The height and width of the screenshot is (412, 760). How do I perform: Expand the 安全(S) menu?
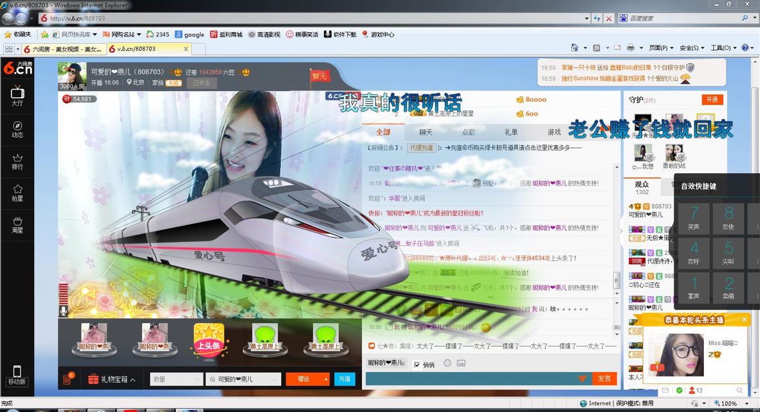click(692, 47)
